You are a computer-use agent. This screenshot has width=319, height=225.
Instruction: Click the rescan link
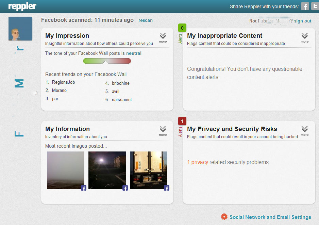[x=146, y=20]
